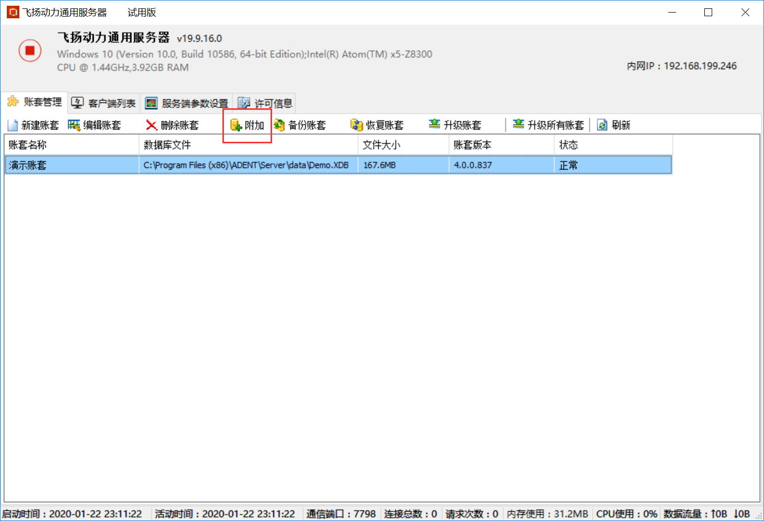764x521 pixels.
Task: Minimize the server window
Action: [x=672, y=13]
